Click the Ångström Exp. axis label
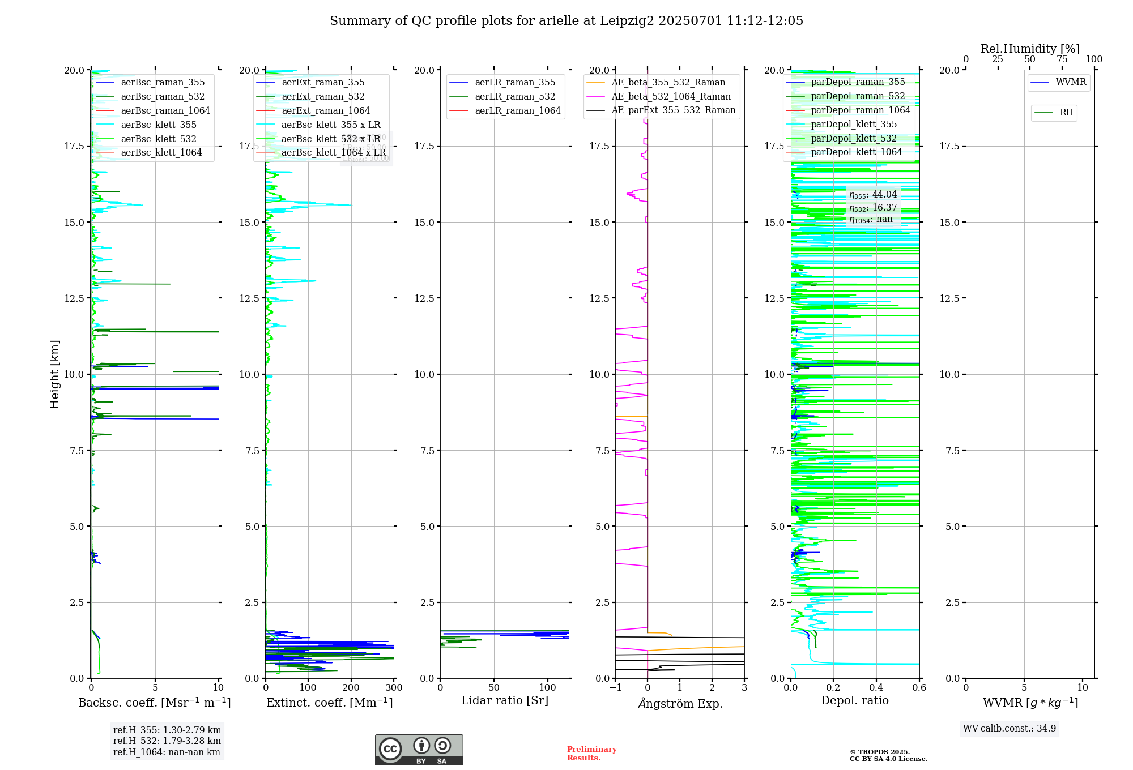 [x=680, y=703]
